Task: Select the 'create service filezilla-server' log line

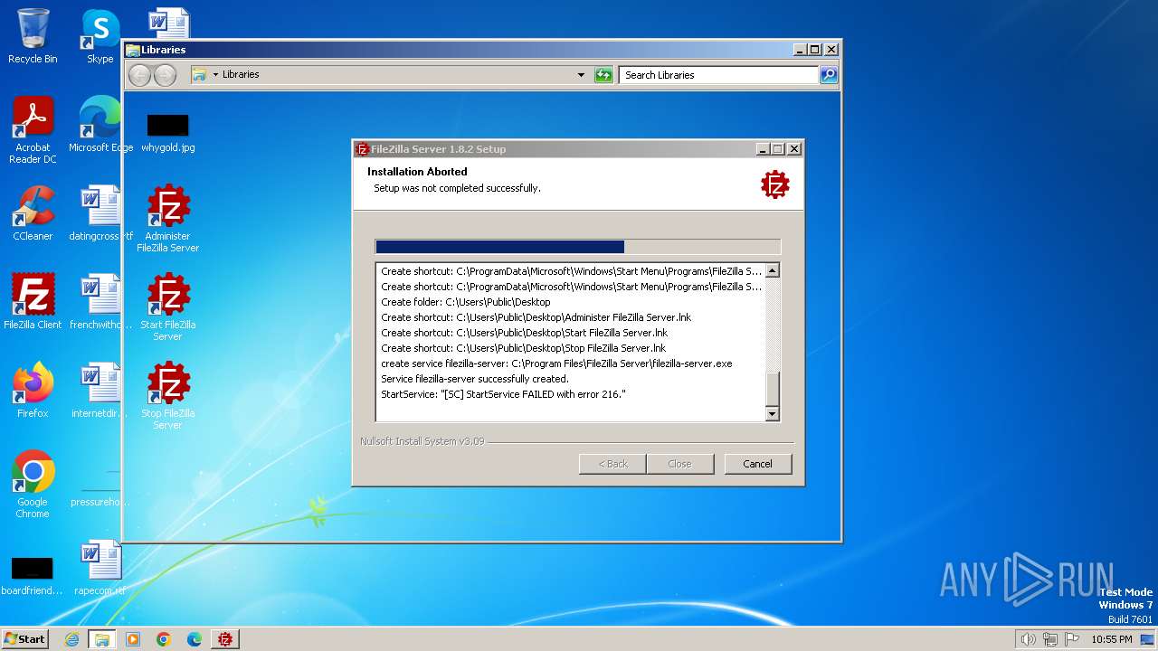Action: pyautogui.click(x=556, y=363)
